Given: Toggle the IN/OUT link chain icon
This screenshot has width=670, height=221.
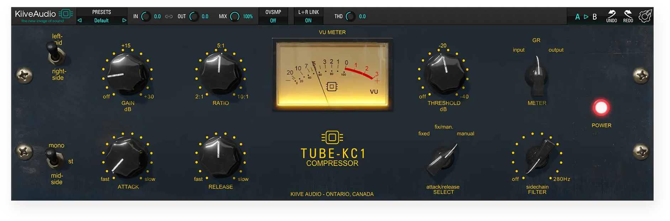Looking at the screenshot, I should 169,16.
